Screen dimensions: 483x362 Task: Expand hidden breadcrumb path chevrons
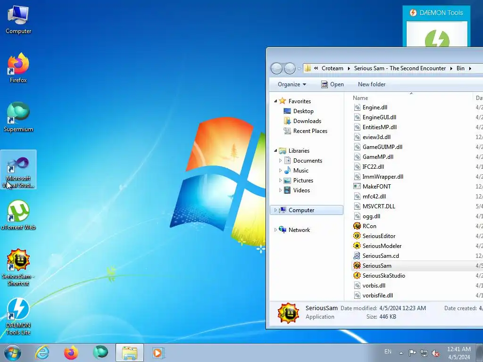pyautogui.click(x=316, y=68)
